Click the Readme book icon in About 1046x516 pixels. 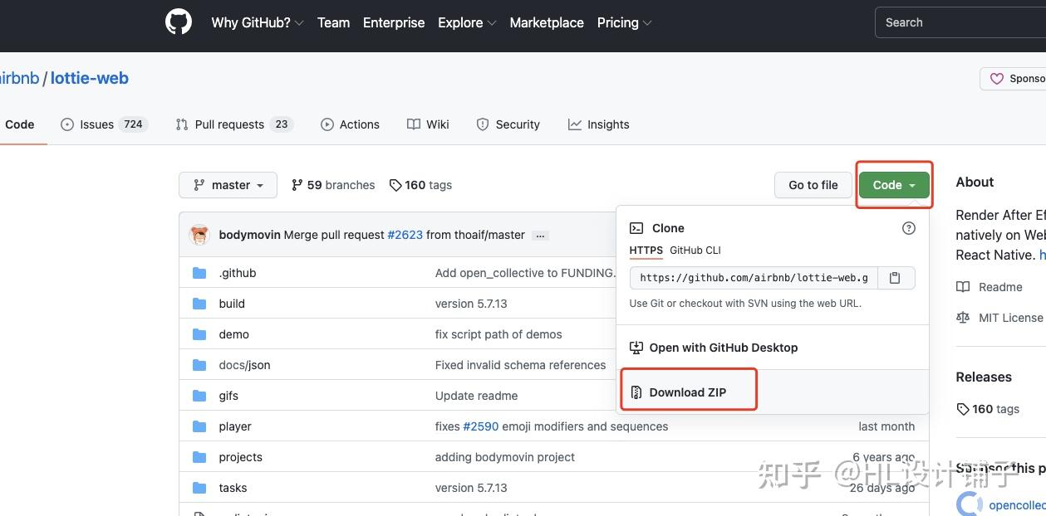click(966, 287)
